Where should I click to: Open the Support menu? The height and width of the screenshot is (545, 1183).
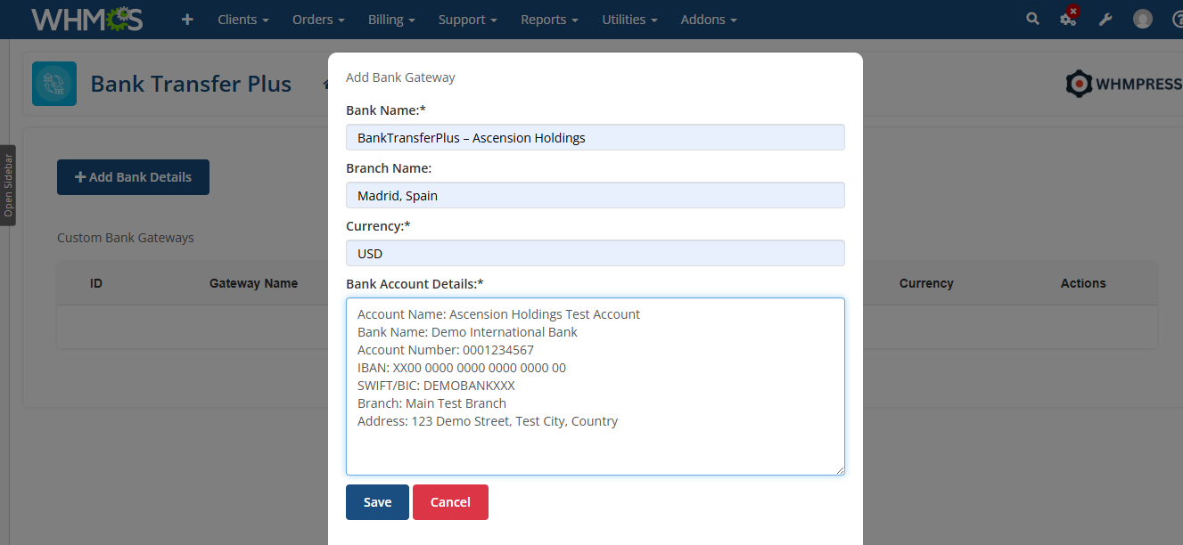pos(467,20)
